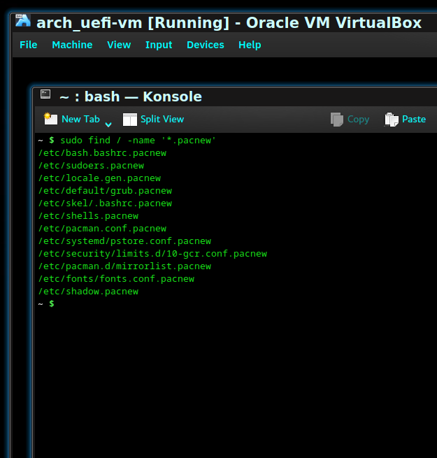Click the Paste label in toolbar
Image resolution: width=437 pixels, height=458 pixels.
414,119
